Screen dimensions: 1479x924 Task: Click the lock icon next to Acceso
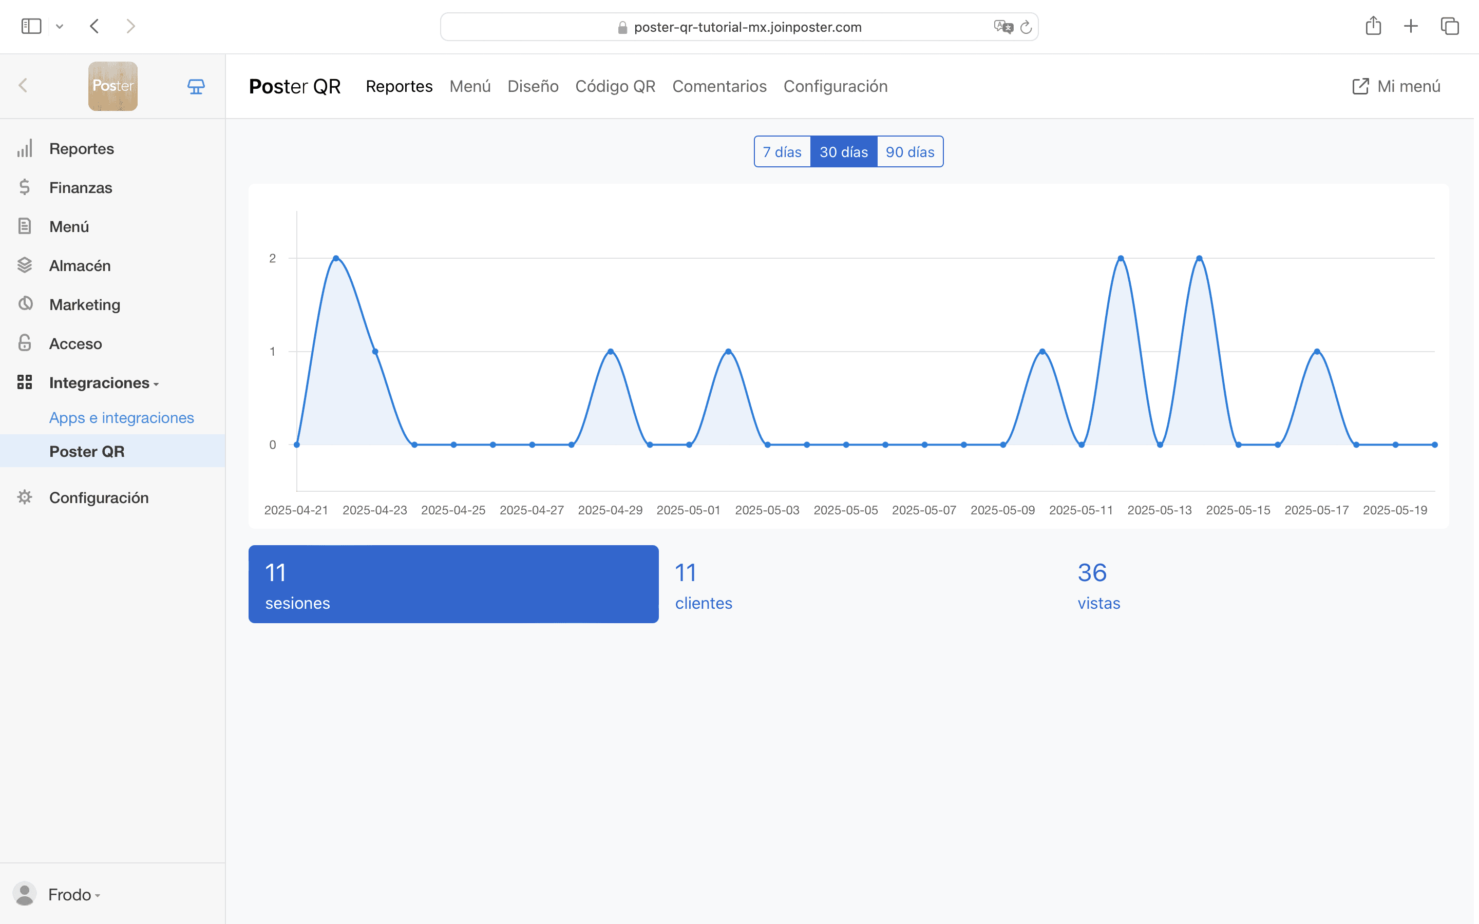click(x=25, y=343)
